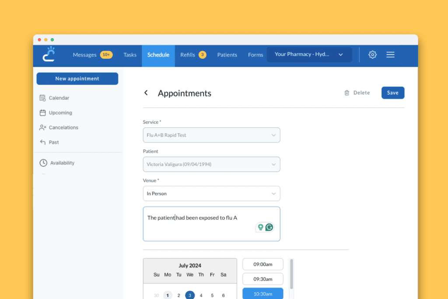Expand the Your Pharmacy location dropdown
448x299 pixels.
309,54
